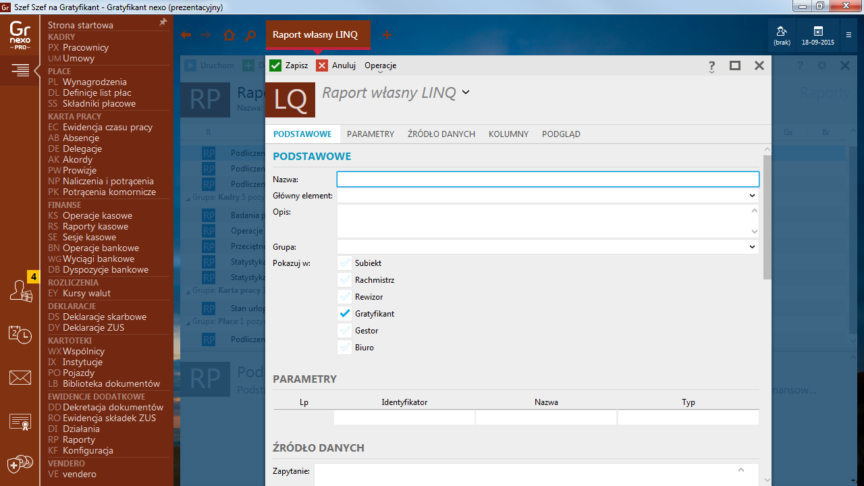
Task: Open the user notifications icon with badge 4
Action: tap(20, 290)
